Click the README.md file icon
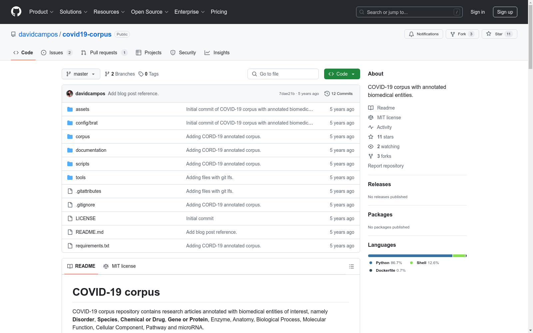The image size is (533, 333). (70, 232)
